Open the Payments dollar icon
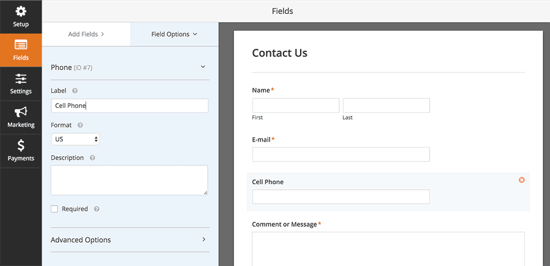 pos(21,145)
